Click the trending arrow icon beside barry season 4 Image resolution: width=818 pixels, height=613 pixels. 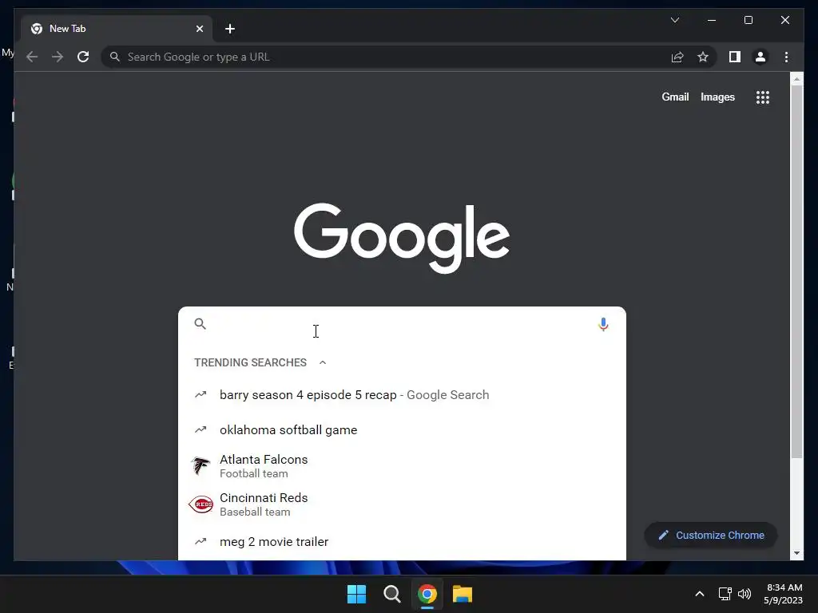(x=201, y=394)
